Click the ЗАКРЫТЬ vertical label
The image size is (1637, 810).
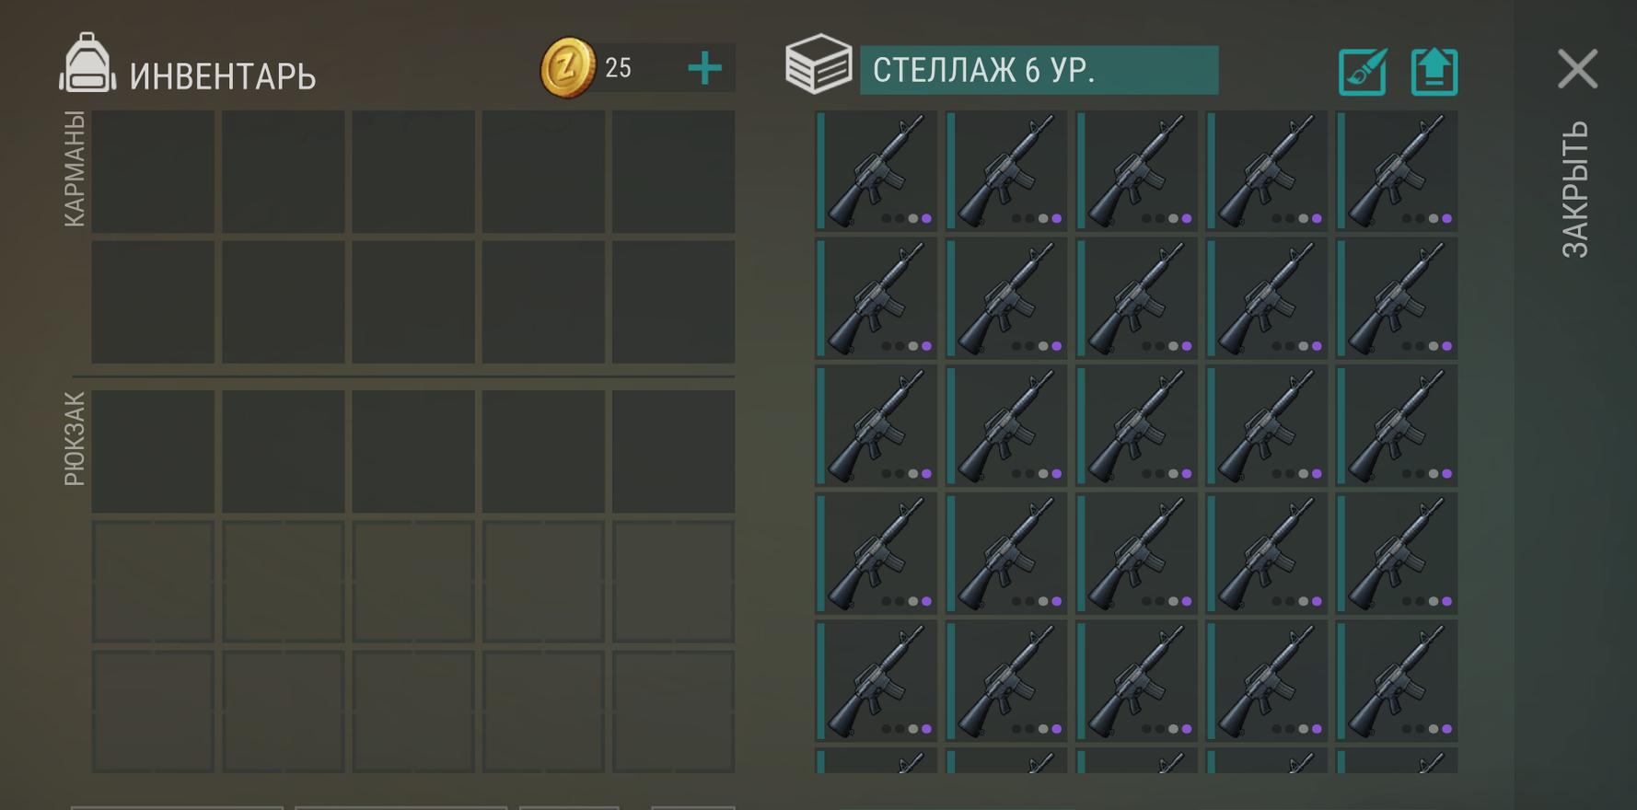(1575, 190)
